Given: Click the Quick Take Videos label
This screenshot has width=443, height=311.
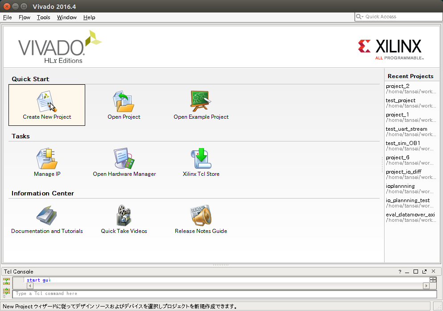Looking at the screenshot, I should click(x=124, y=231).
